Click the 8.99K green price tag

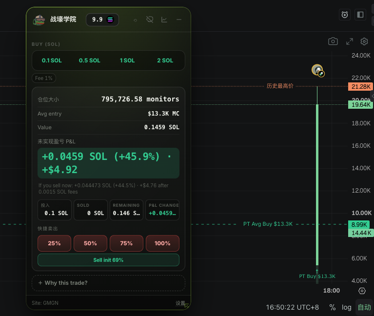pyautogui.click(x=359, y=224)
